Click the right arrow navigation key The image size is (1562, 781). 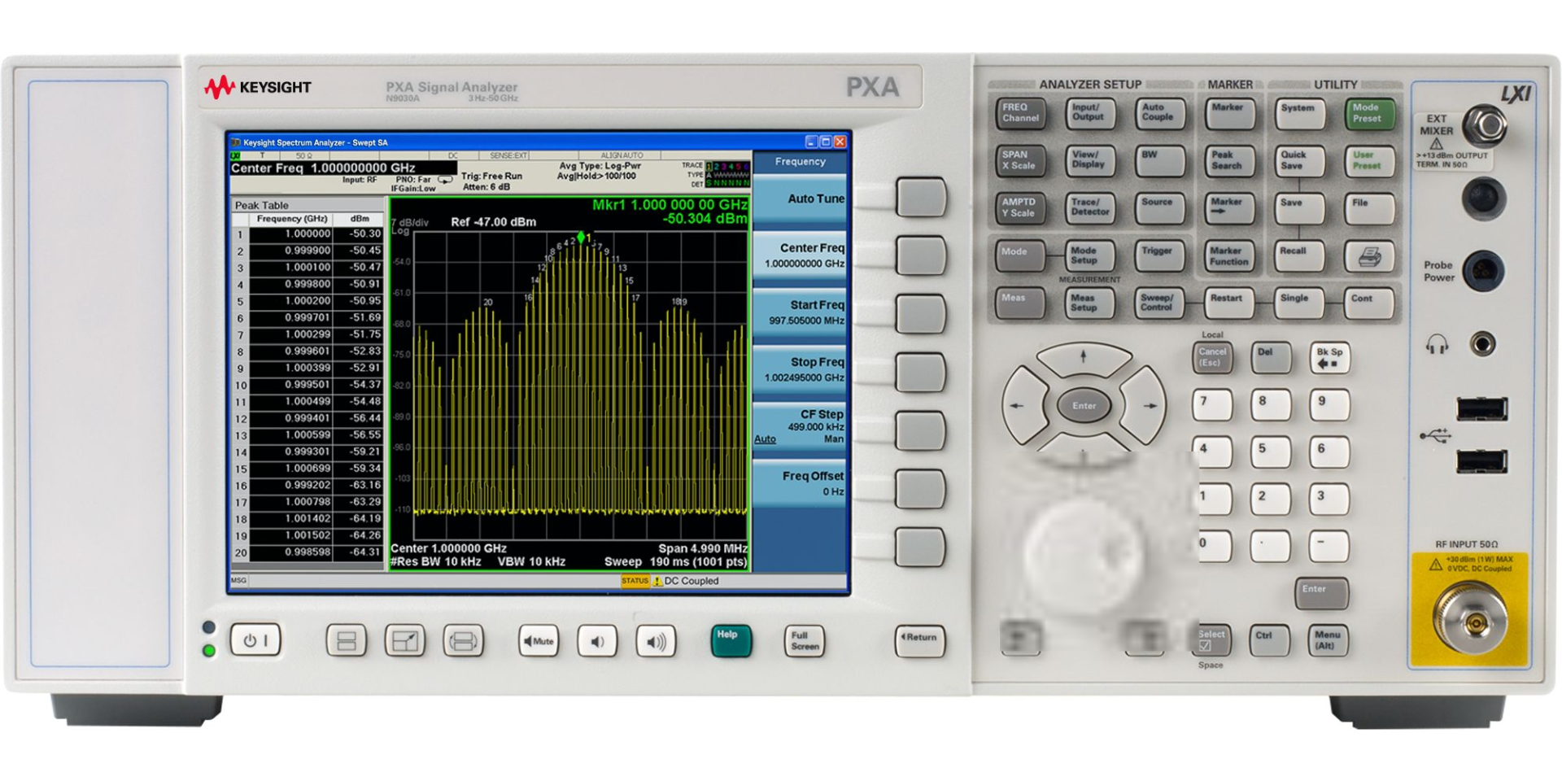[x=1148, y=404]
